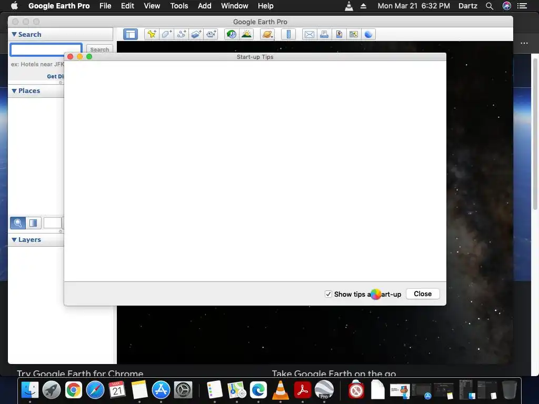Open Reminders from the Dock

pyautogui.click(x=215, y=390)
